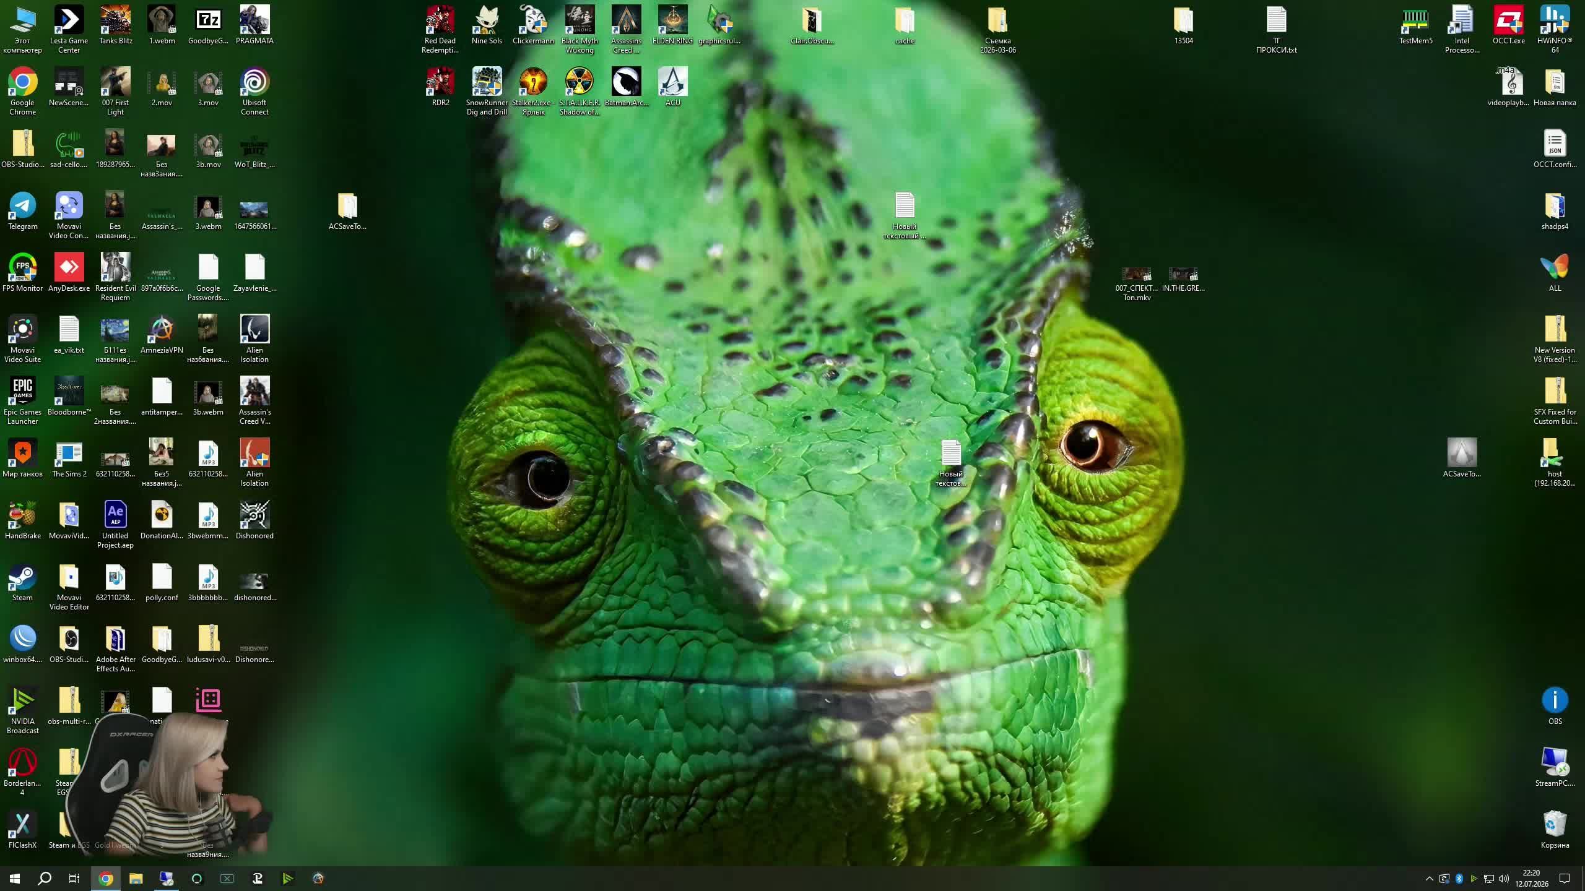The height and width of the screenshot is (891, 1585).
Task: Select the IN.THE.GRE... video thumbnail
Action: pyautogui.click(x=1183, y=278)
